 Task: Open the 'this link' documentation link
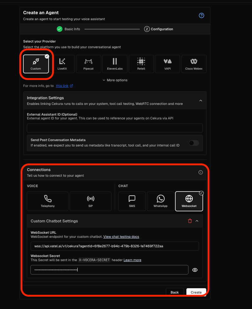pyautogui.click(x=64, y=86)
